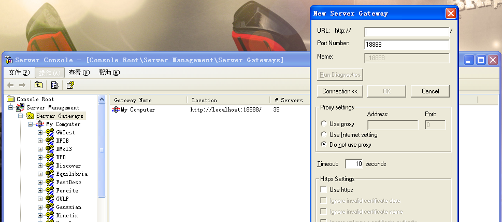Click the Export list toolbar icon
502x222 pixels.
(55, 85)
